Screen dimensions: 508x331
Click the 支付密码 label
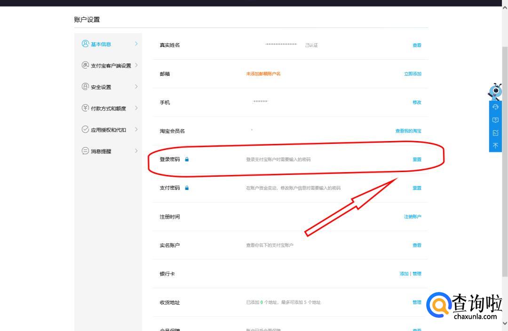(170, 188)
